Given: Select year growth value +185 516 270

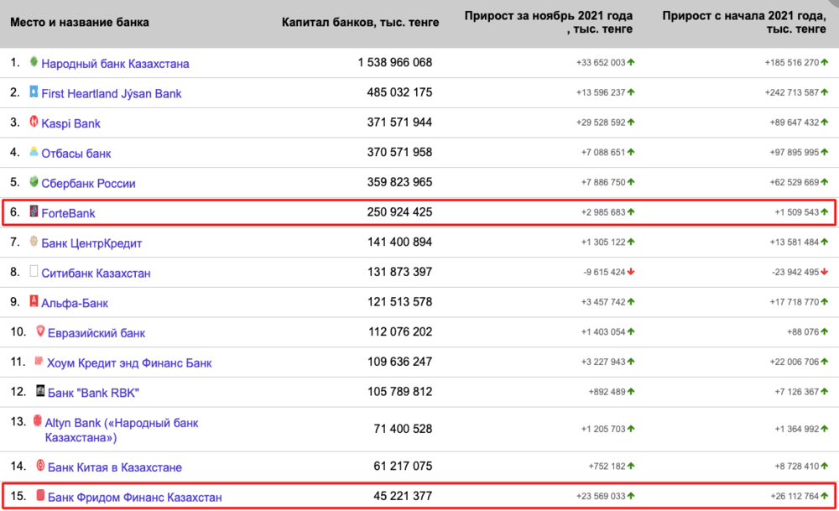Looking at the screenshot, I should (792, 63).
